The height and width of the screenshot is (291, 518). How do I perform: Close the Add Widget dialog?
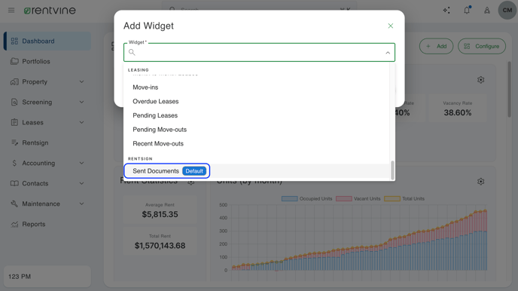[x=391, y=26]
